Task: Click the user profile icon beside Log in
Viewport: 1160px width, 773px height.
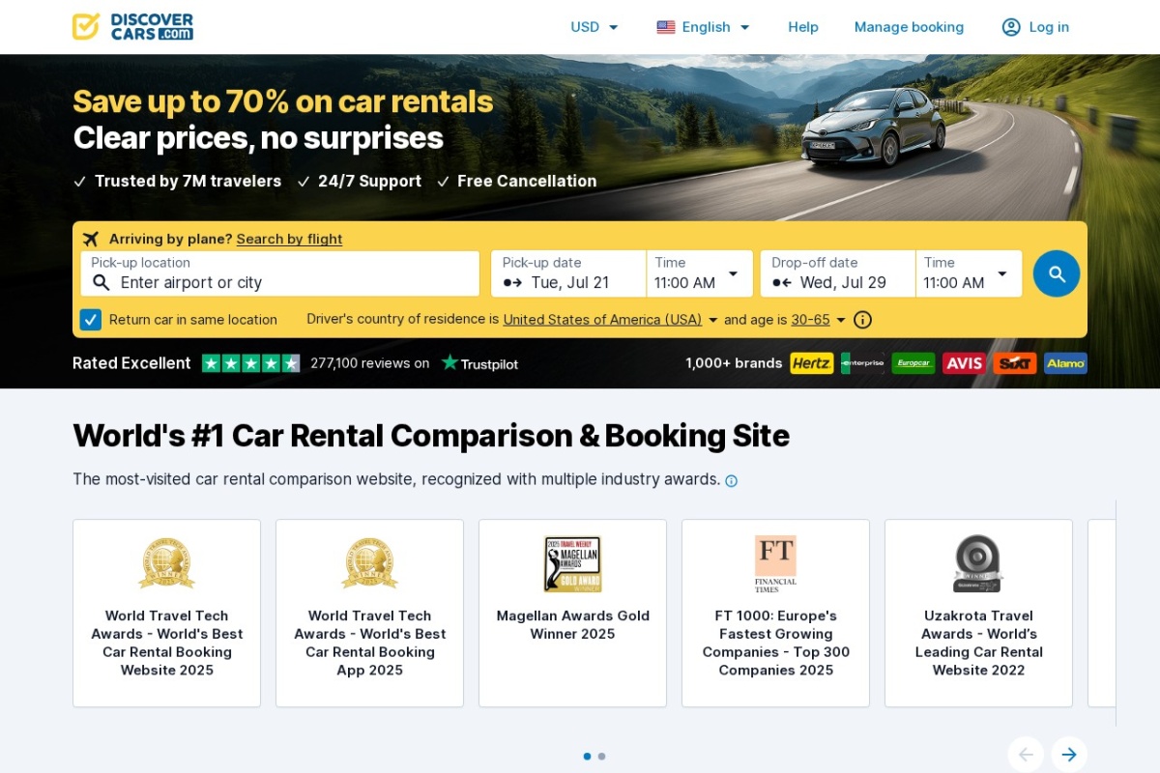Action: (1011, 27)
